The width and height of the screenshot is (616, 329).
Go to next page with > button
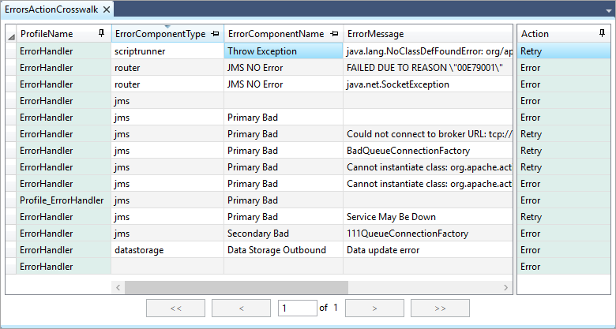pyautogui.click(x=374, y=308)
